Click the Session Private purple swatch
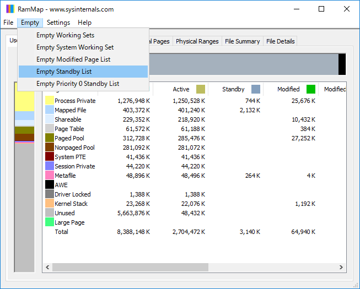360x289 pixels. coord(50,166)
